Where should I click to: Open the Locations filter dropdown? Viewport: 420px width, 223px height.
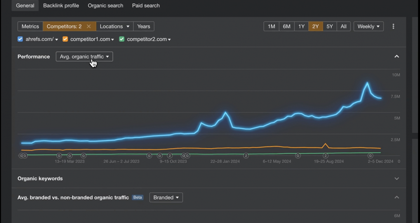coord(114,26)
